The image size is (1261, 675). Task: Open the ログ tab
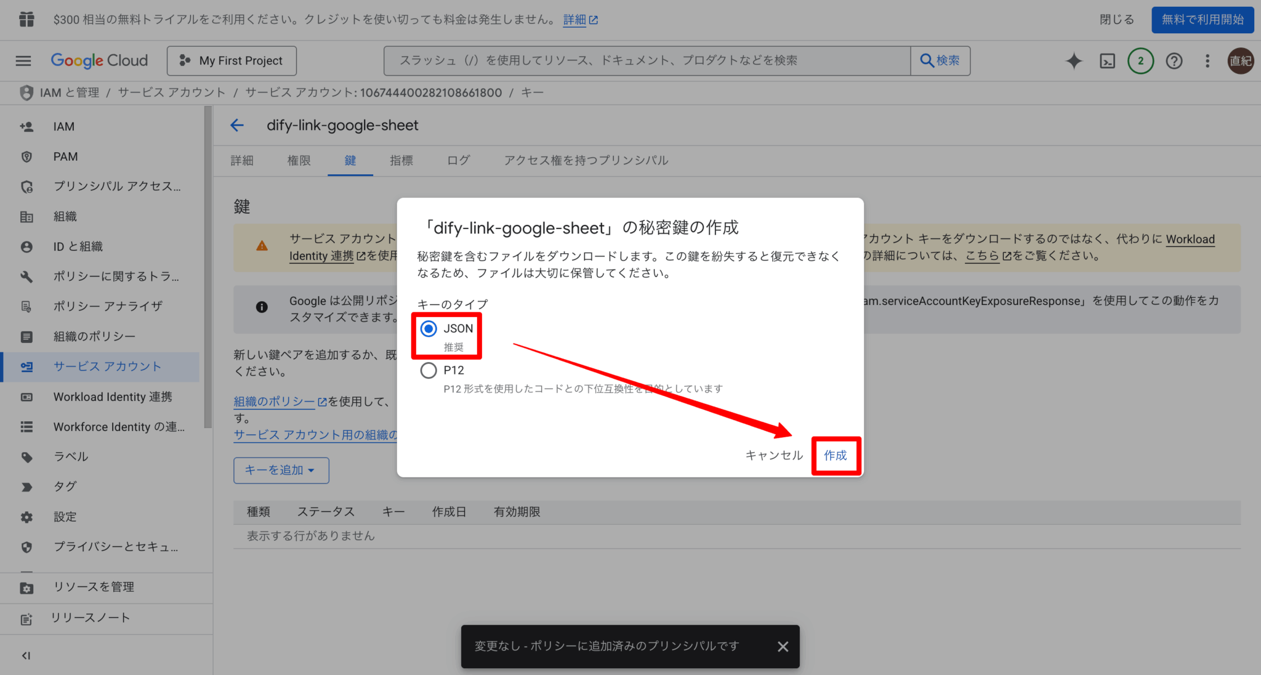pos(457,160)
